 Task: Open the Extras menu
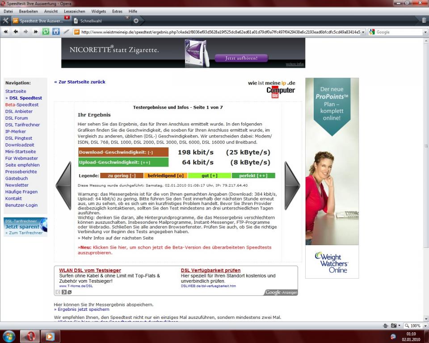pos(117,11)
